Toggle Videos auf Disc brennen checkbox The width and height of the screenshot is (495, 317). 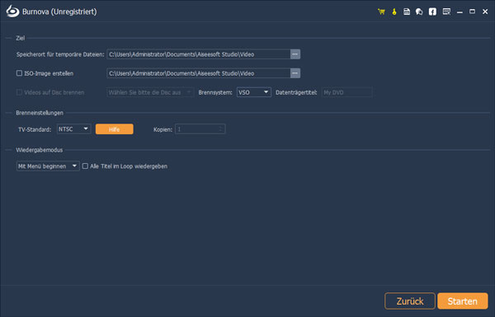coord(19,92)
